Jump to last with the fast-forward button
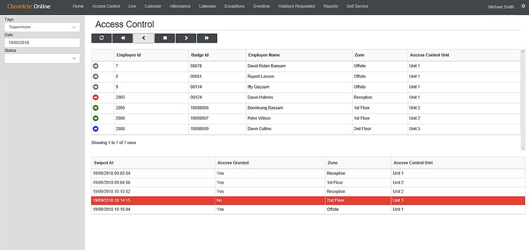 [x=207, y=38]
